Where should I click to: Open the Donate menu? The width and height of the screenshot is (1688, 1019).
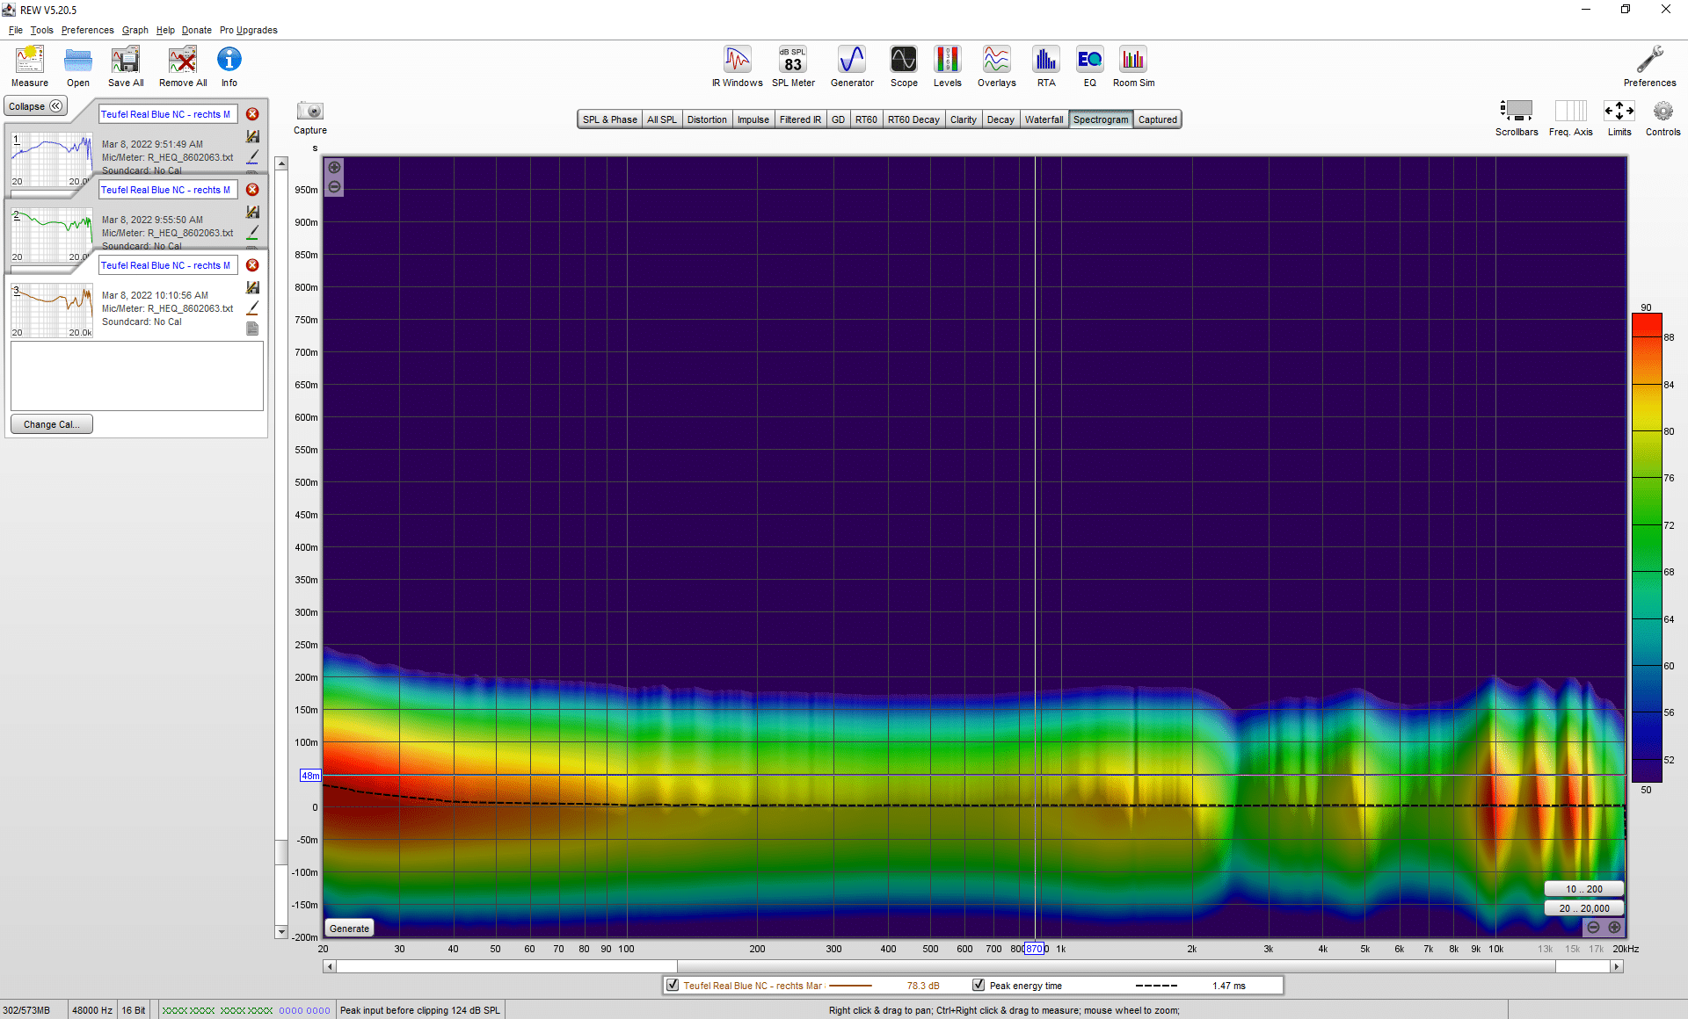197,30
